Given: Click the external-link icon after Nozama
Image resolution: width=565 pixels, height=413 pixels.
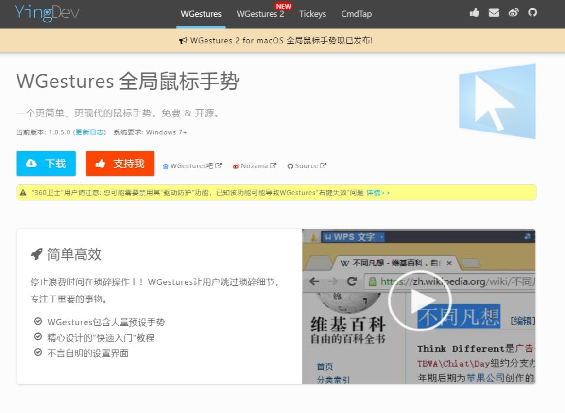Looking at the screenshot, I should [273, 165].
